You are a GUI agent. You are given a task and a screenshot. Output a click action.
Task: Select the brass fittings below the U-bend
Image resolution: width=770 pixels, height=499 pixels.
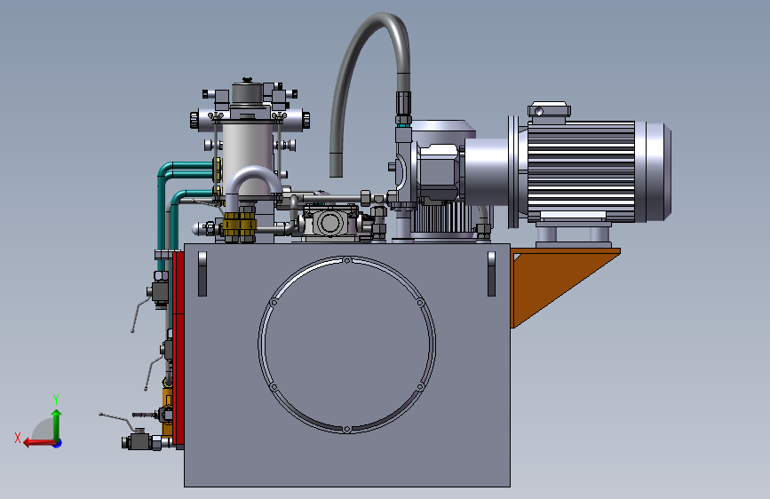coord(240,225)
